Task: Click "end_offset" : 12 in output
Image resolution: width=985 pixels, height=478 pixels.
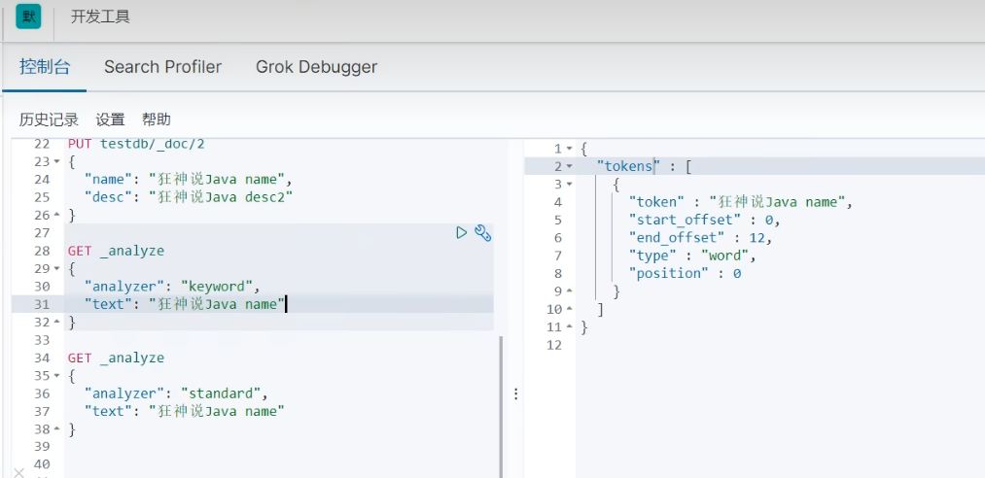Action: pyautogui.click(x=700, y=238)
